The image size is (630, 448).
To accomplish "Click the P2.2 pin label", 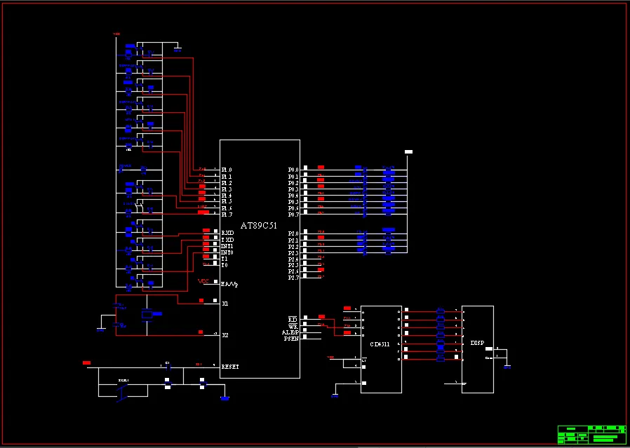I will click(293, 247).
